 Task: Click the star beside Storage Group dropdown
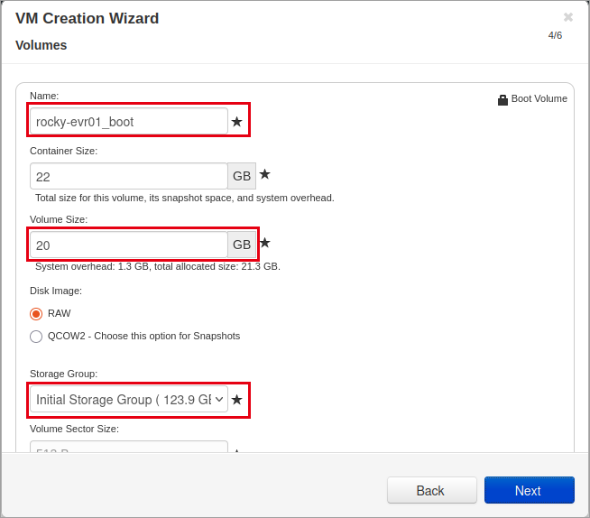point(236,400)
